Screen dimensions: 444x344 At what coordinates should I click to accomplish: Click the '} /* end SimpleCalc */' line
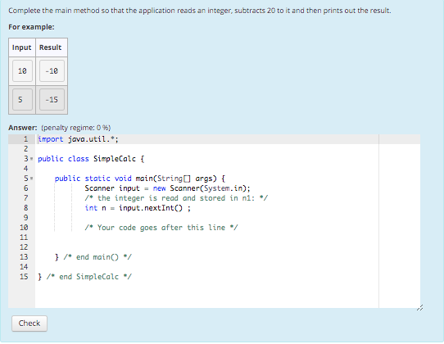[x=84, y=277]
